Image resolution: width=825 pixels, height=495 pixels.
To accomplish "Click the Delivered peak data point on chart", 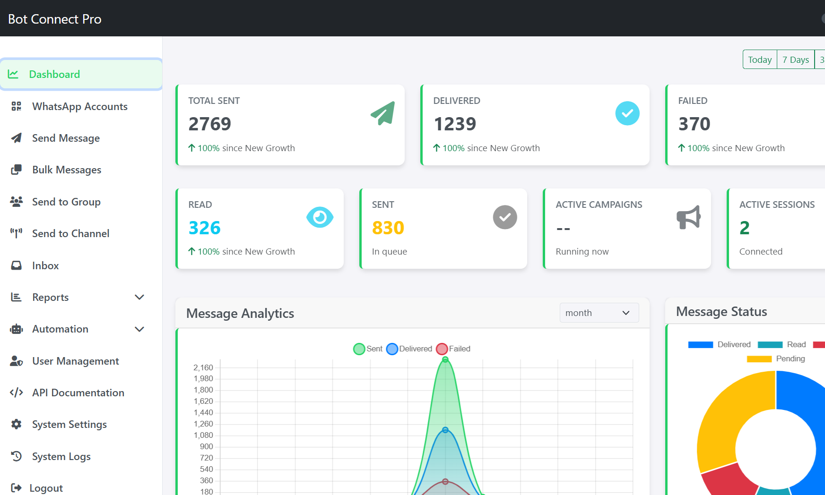I will point(445,430).
